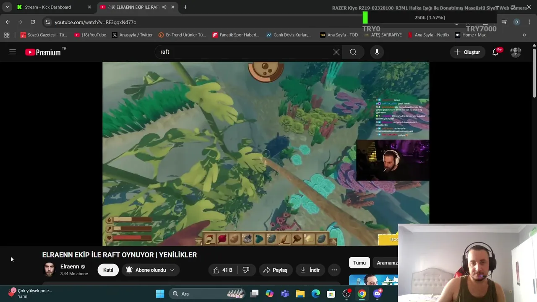Switch to Stream - Kick Dashboard tab
The width and height of the screenshot is (537, 302).
pos(53,7)
